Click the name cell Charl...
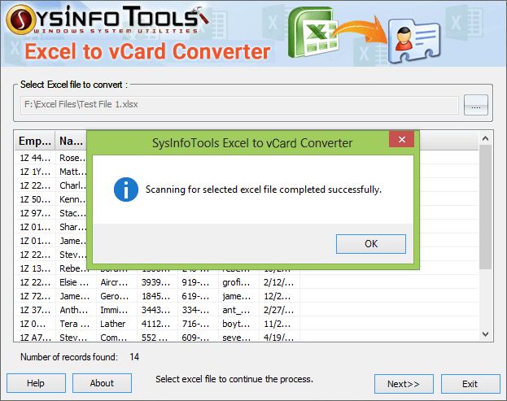The width and height of the screenshot is (507, 401). coord(72,185)
